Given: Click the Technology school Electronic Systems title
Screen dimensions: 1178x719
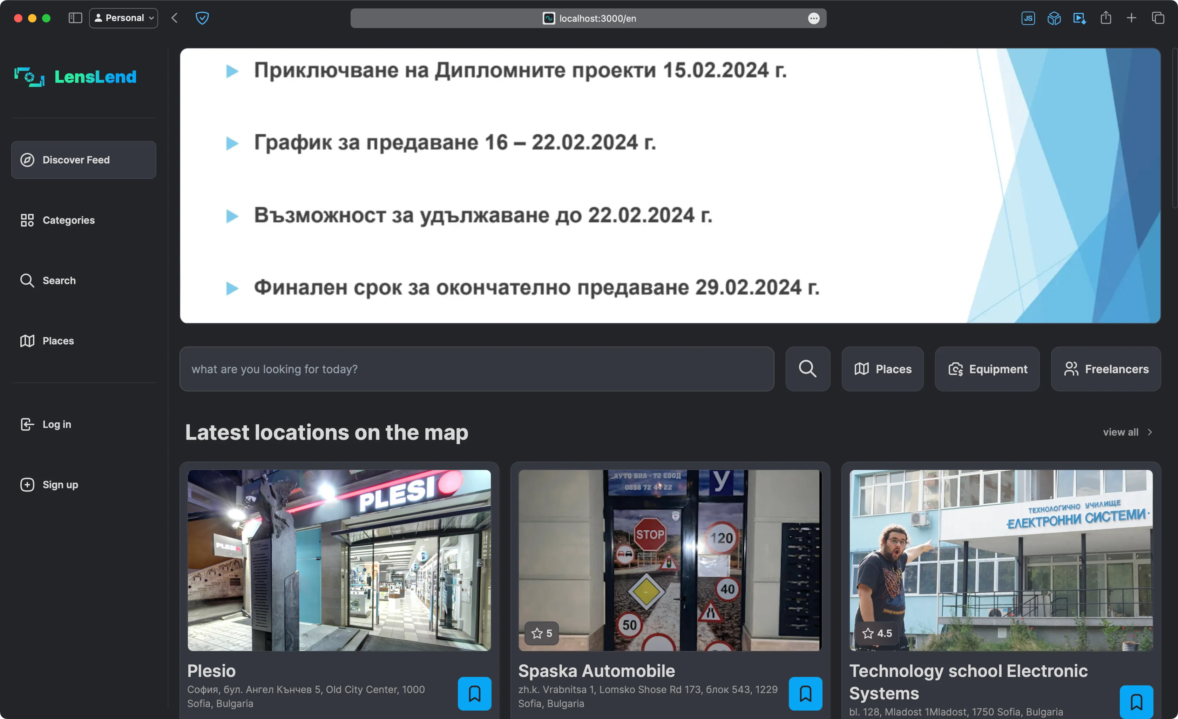Looking at the screenshot, I should tap(968, 682).
